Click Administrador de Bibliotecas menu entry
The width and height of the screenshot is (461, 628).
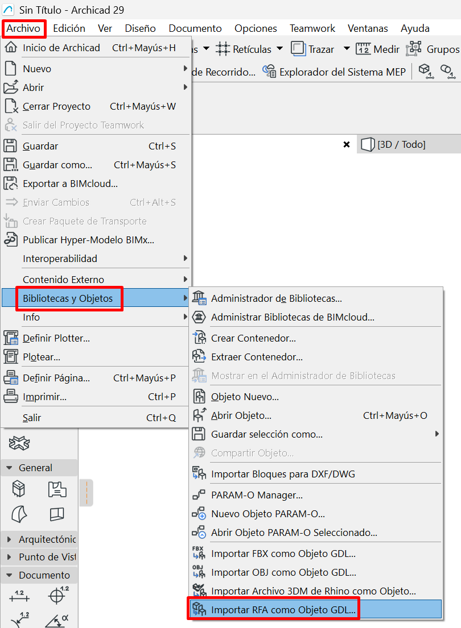click(x=276, y=298)
